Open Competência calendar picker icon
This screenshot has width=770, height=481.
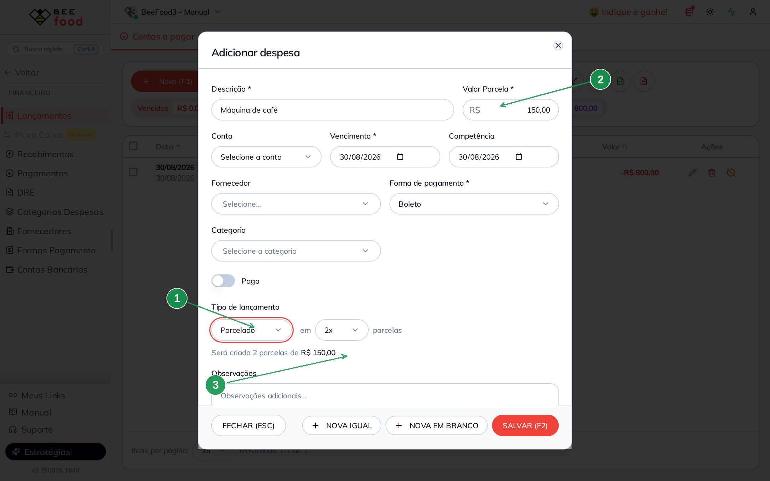519,157
